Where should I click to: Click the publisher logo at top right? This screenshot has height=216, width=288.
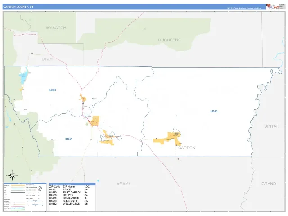coord(273,6)
